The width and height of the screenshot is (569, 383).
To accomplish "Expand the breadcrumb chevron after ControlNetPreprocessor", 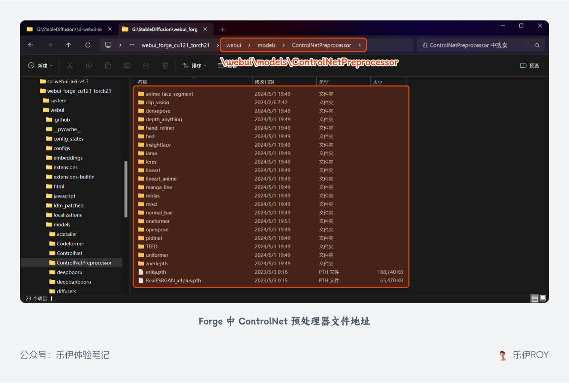I will [359, 45].
